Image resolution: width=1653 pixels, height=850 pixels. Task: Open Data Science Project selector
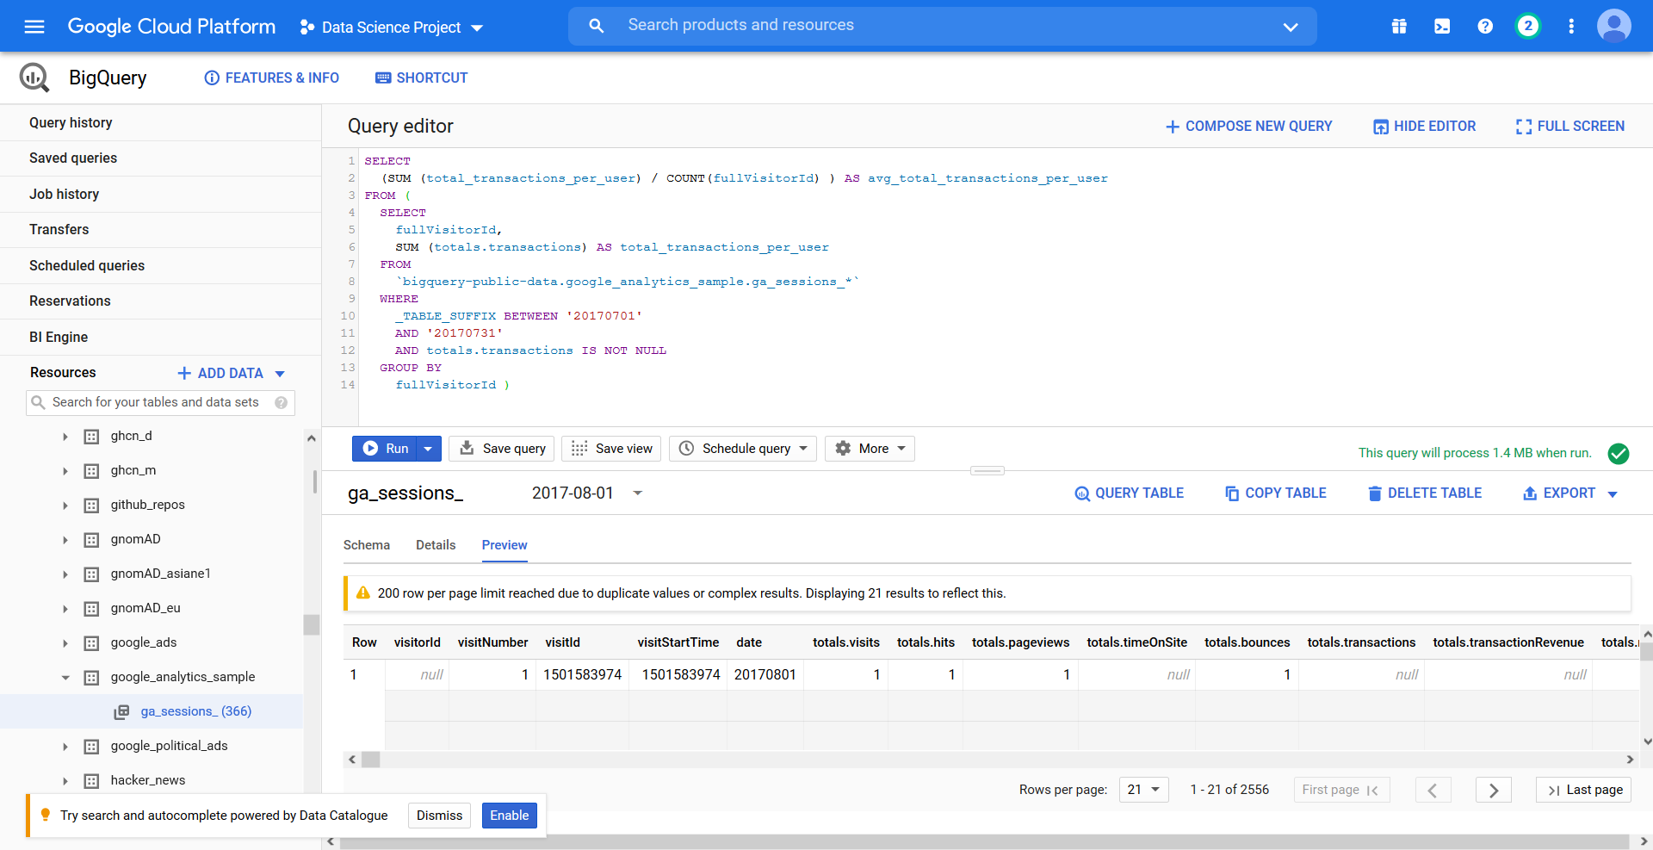click(x=392, y=27)
